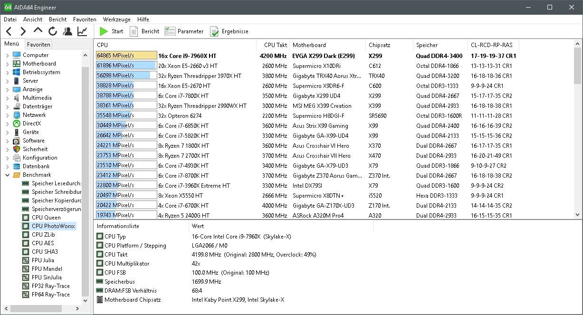Select CPU AES benchmark
Viewport: 583px width, 315px height.
pyautogui.click(x=43, y=243)
